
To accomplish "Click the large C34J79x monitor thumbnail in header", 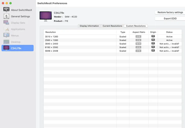I will point(46,16).
